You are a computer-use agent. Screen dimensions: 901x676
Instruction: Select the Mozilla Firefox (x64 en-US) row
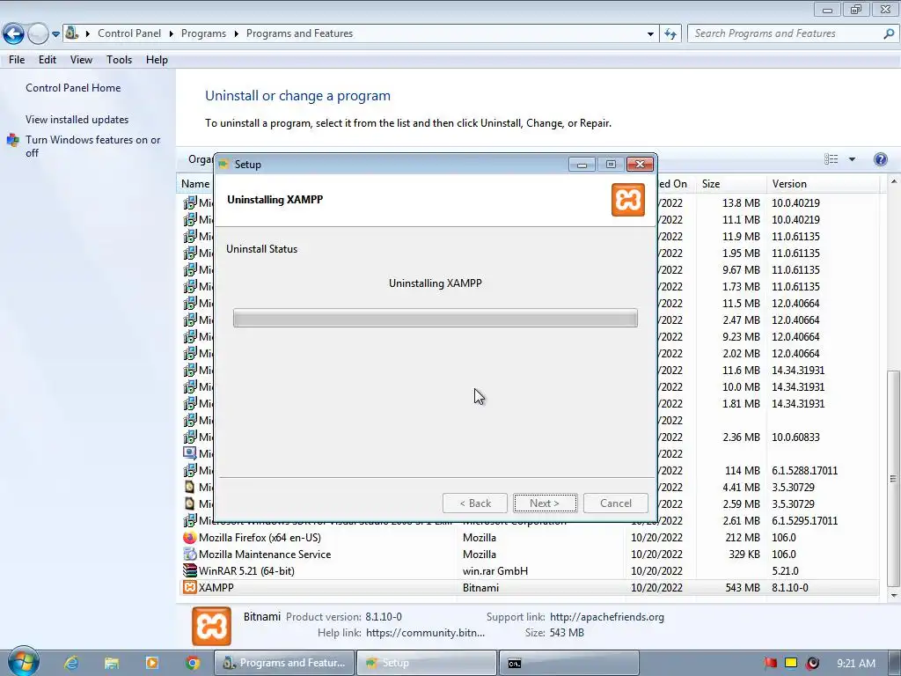coord(528,538)
